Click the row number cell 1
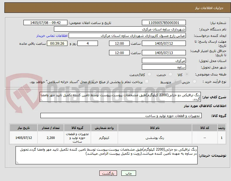 click(222, 138)
